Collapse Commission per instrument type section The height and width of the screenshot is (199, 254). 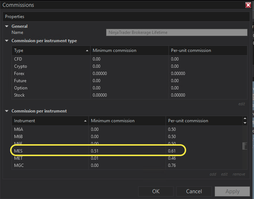click(6, 41)
